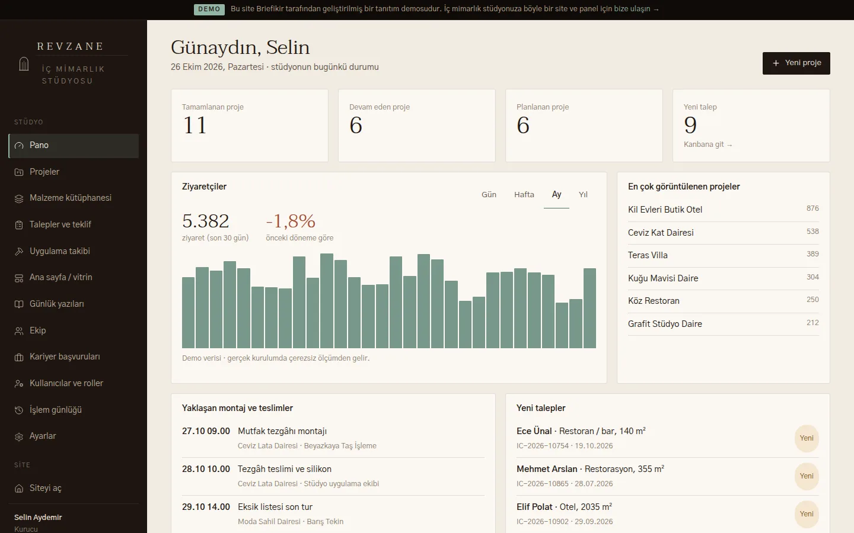Click the Kullanıcılar ve roller icon
Viewport: 854px width, 533px height.
pos(19,384)
